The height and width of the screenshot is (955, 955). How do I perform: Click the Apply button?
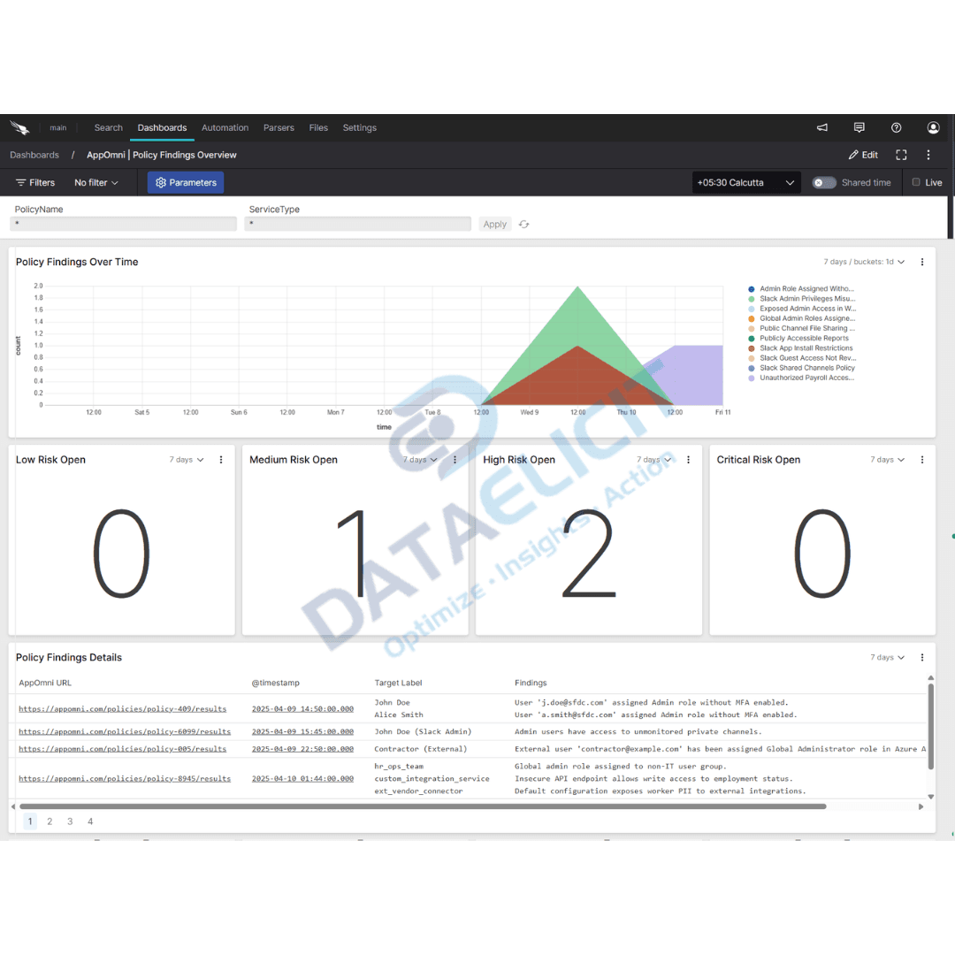tap(494, 224)
